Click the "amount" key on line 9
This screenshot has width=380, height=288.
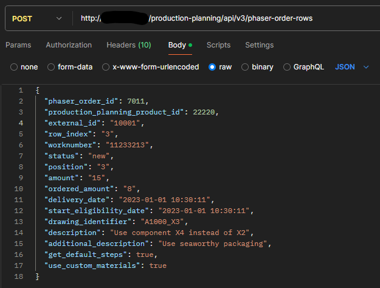[61, 178]
